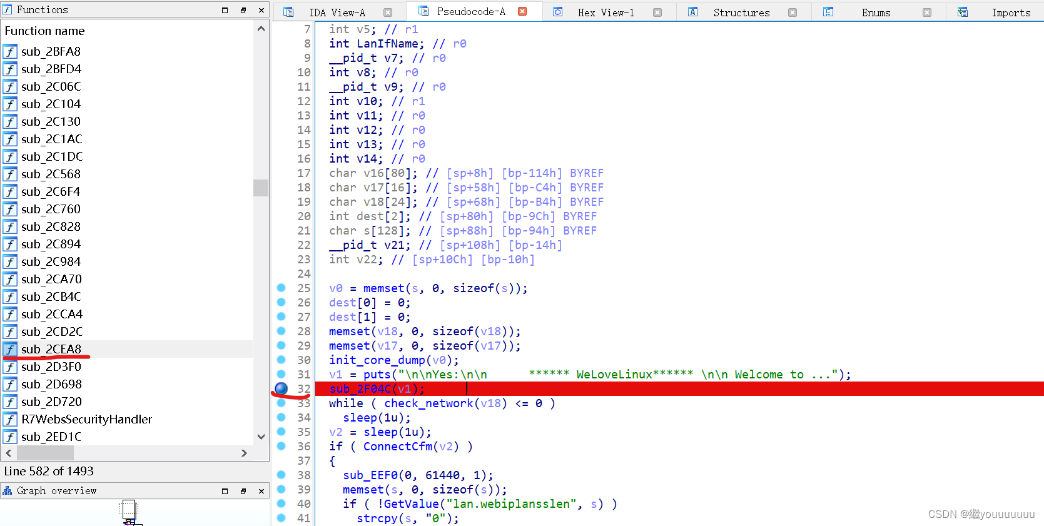Click the functions list up arrow
1044x526 pixels.
click(261, 29)
